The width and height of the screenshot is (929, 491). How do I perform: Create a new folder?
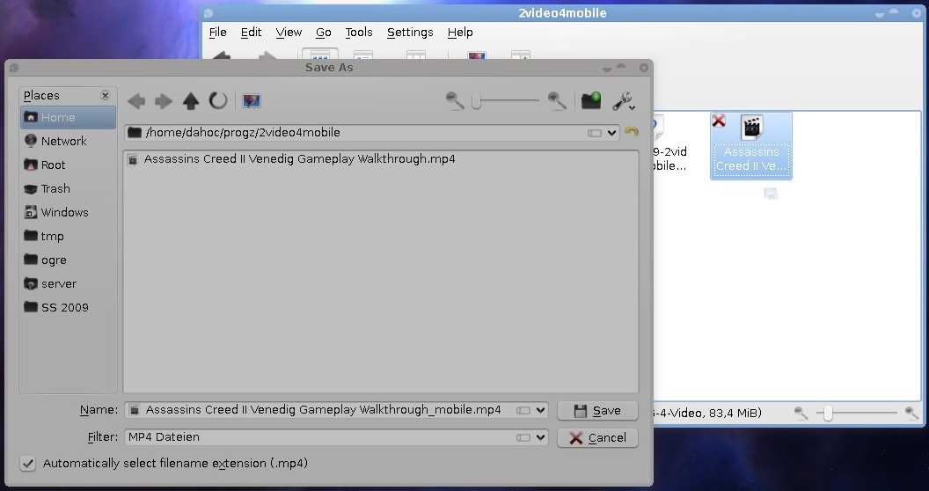tap(590, 100)
